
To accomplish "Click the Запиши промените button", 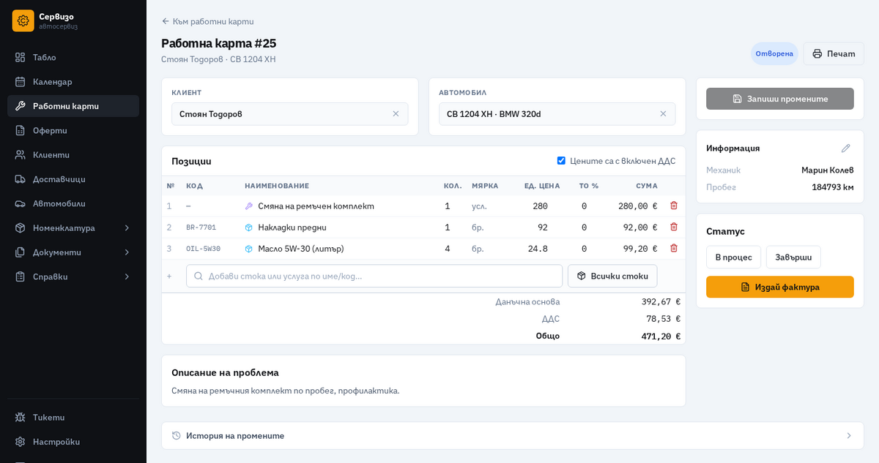I will point(780,99).
